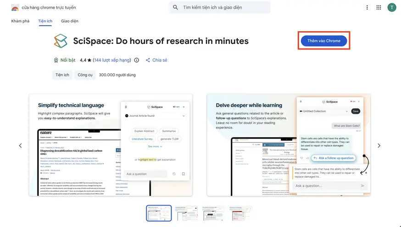This screenshot has height=227, width=401.
Task: Click the SciSpace: Do hours of research title
Action: [x=161, y=41]
